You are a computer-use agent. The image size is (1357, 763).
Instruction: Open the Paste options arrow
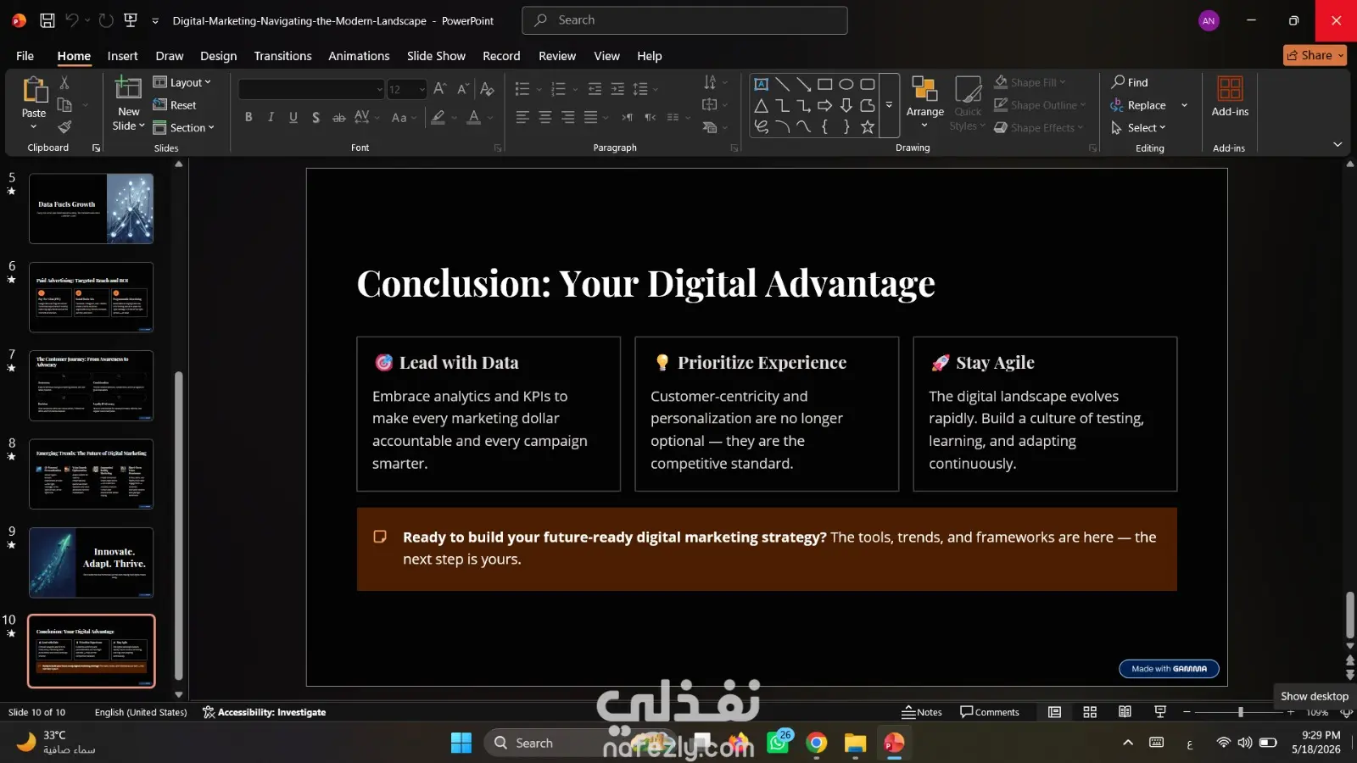[34, 127]
